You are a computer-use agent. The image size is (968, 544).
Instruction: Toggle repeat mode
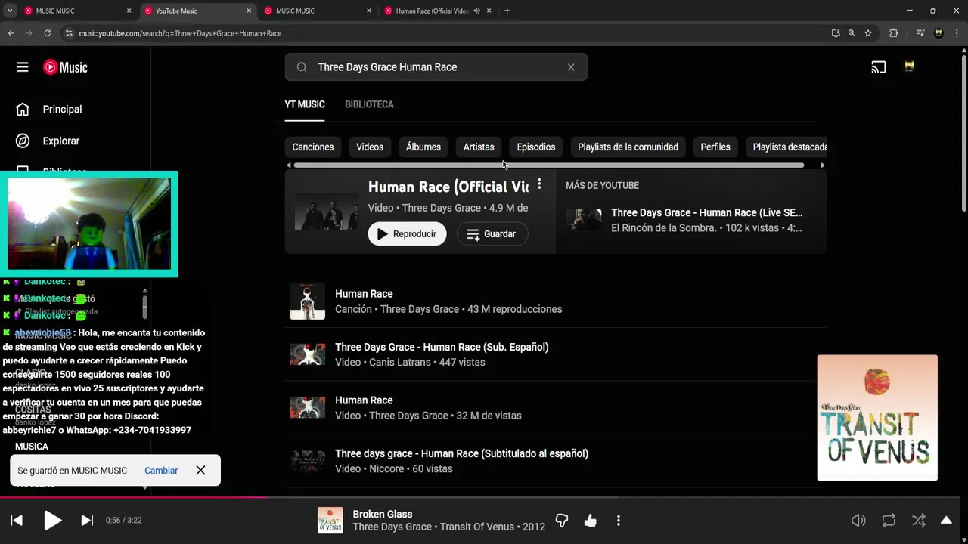[889, 520]
